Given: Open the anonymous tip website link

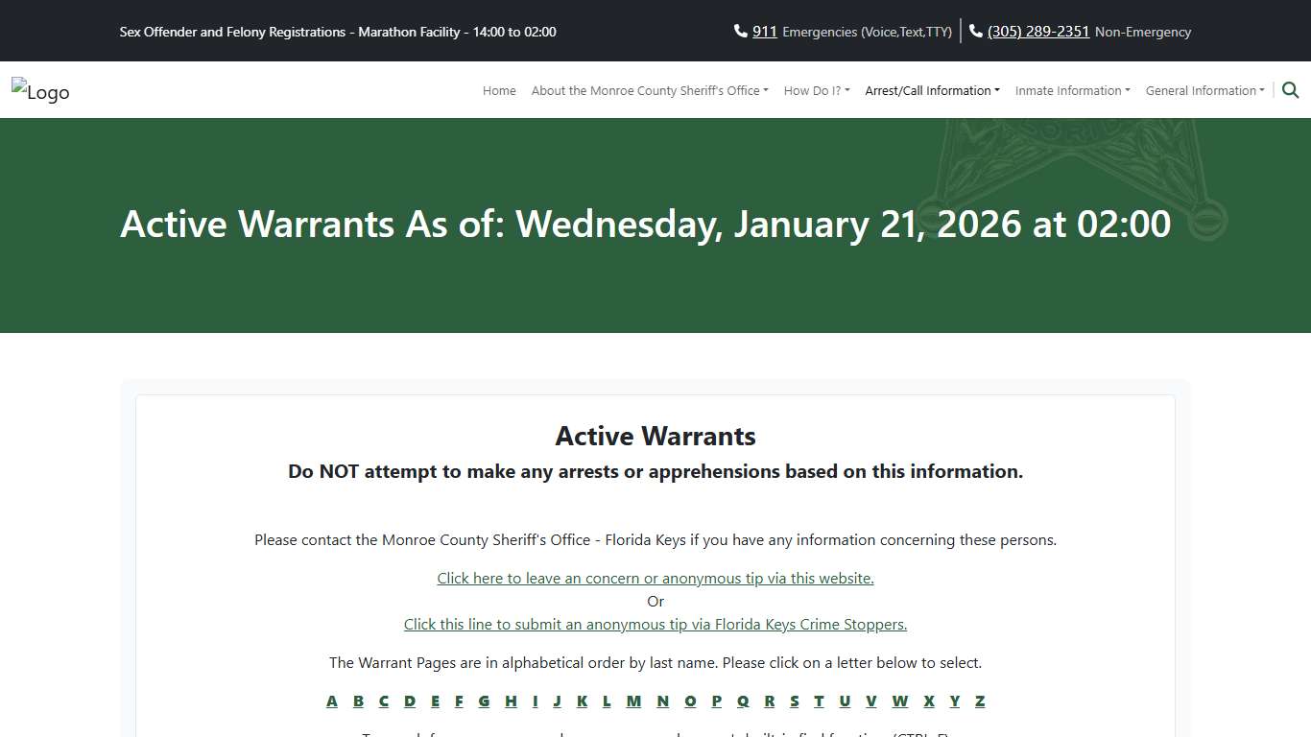Looking at the screenshot, I should click(x=655, y=578).
